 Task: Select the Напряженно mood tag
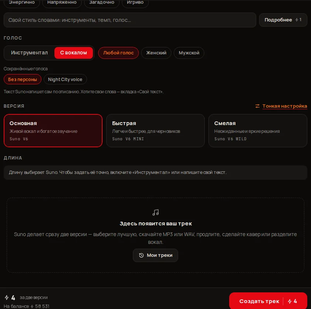point(62,3)
